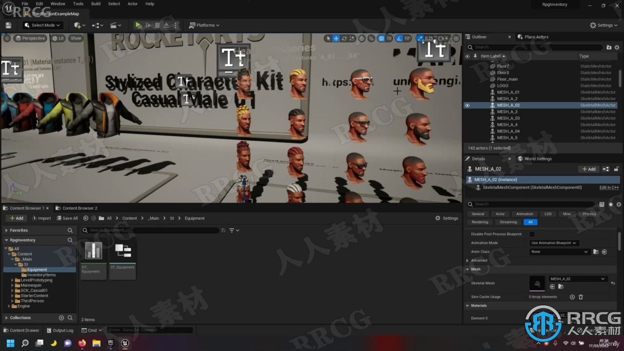Screen dimensions: 624x351
Task: Open the Settings dropdown in top toolbar
Action: 604,25
